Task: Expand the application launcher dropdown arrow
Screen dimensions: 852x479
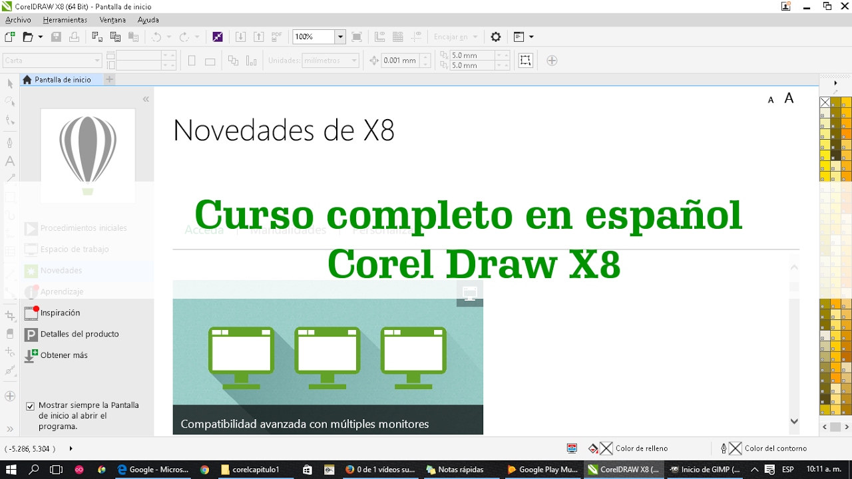Action: point(531,37)
